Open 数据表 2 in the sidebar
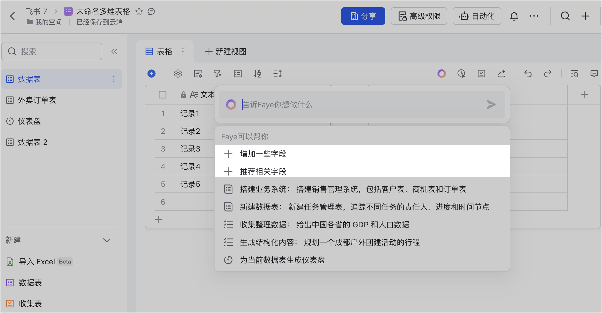This screenshot has width=602, height=313. pos(61,142)
